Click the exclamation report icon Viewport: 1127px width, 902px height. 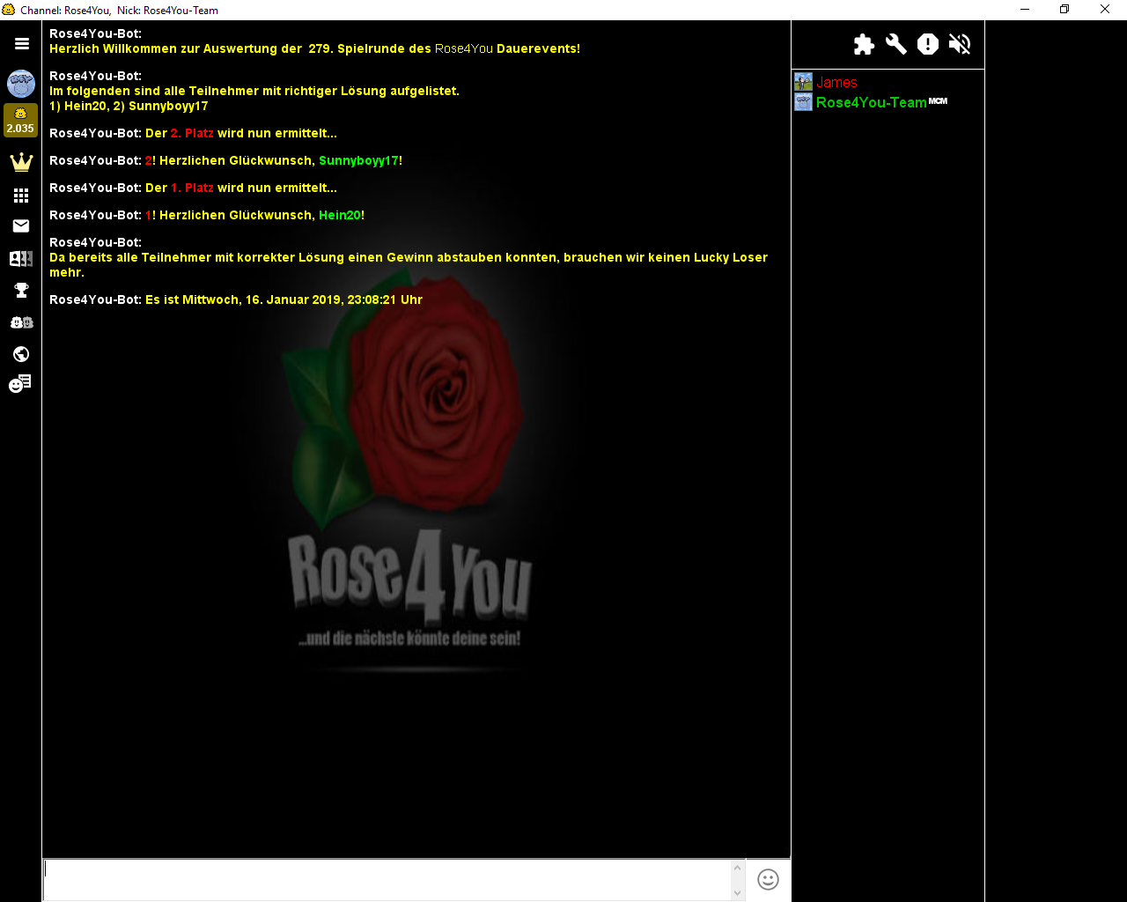click(x=927, y=44)
